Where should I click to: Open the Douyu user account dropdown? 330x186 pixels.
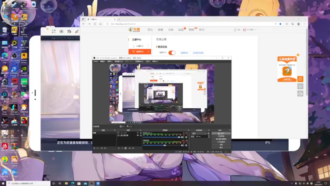250,30
